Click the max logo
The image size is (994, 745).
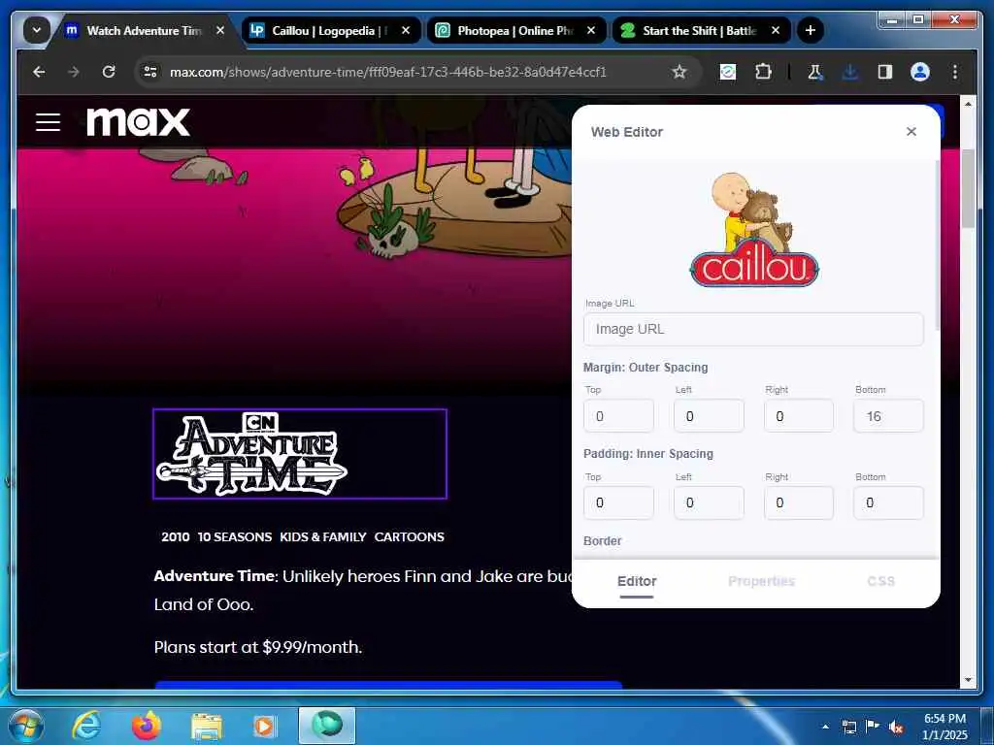tap(138, 121)
